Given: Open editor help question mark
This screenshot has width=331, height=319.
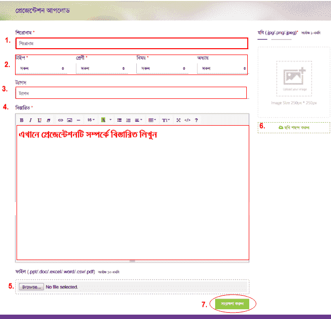Looking at the screenshot, I should pyautogui.click(x=196, y=120).
